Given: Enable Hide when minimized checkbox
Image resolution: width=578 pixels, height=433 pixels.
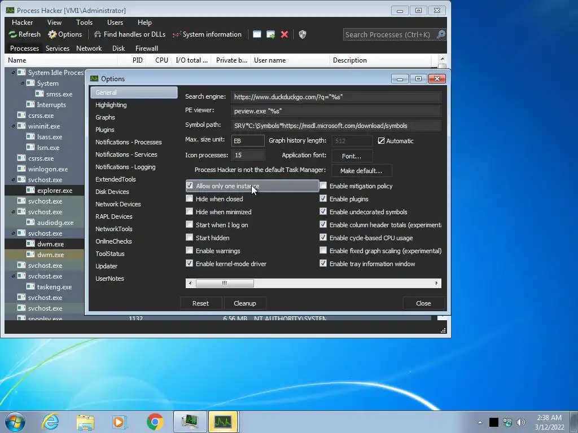Looking at the screenshot, I should click(x=190, y=211).
